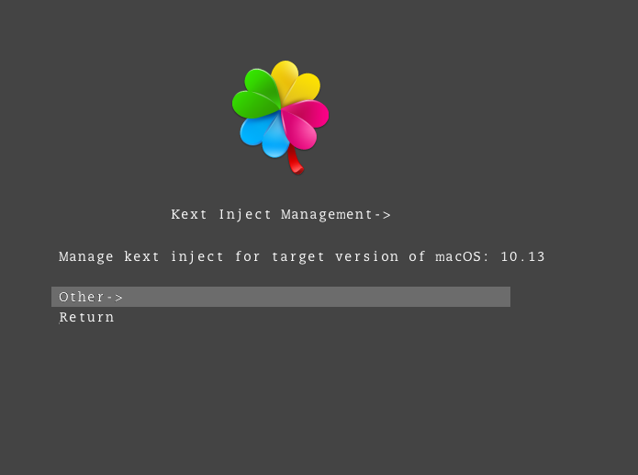Screen dimensions: 638x475
Task: Click the pink petal of the logo
Action: (305, 122)
